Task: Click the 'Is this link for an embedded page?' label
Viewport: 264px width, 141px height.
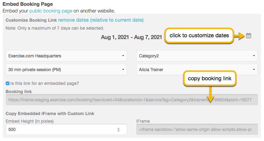Action: pos(45,83)
